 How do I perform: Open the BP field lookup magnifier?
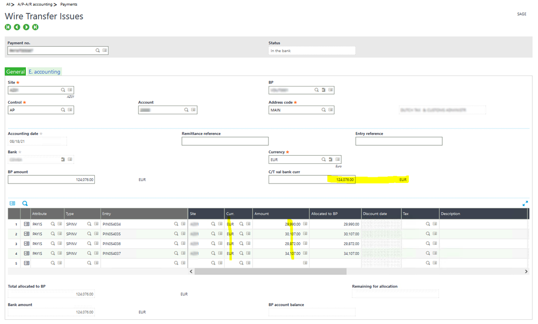click(x=316, y=90)
